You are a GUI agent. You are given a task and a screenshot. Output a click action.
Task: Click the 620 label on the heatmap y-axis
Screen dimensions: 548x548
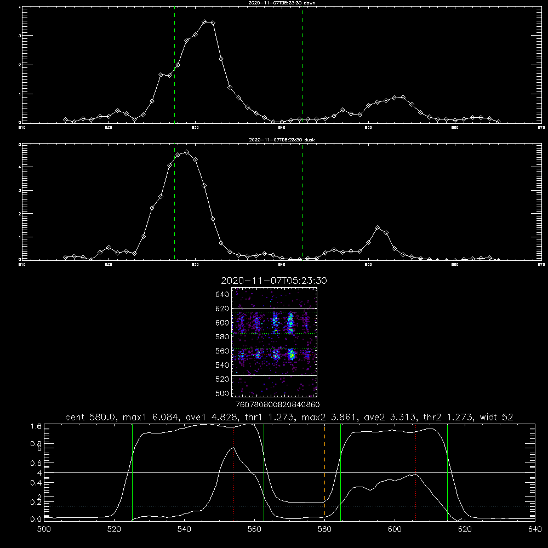click(222, 309)
